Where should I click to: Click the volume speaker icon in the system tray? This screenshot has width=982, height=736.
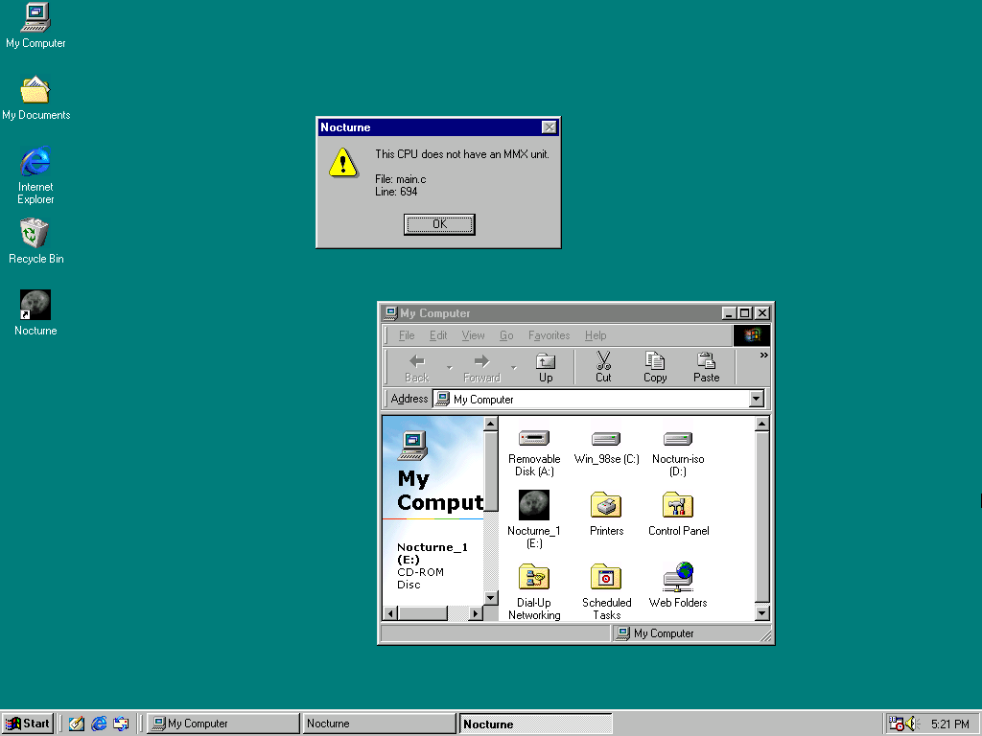[x=911, y=724]
